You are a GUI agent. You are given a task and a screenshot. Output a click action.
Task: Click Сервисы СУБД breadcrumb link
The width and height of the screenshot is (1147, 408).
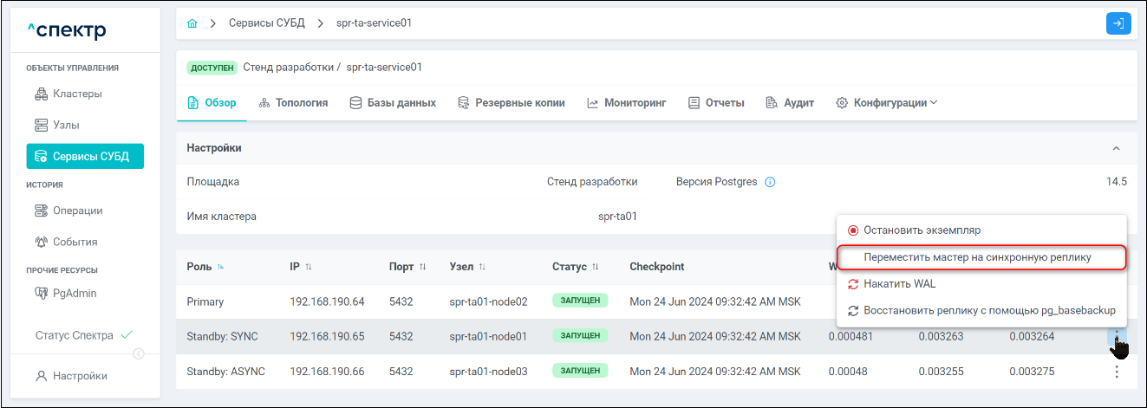pos(266,23)
